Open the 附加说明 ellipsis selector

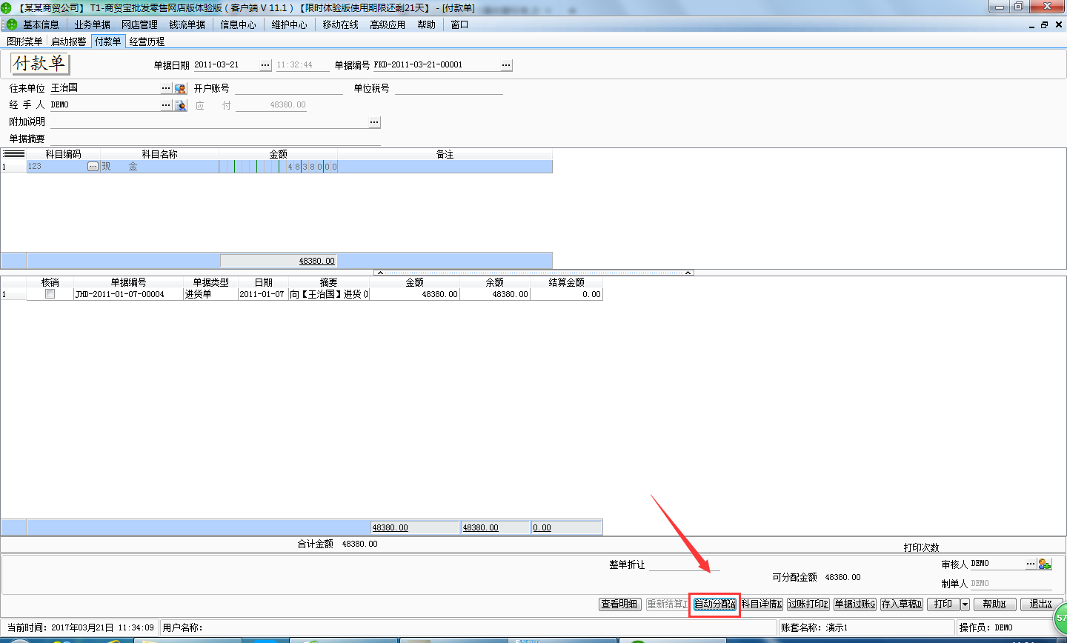click(x=374, y=122)
